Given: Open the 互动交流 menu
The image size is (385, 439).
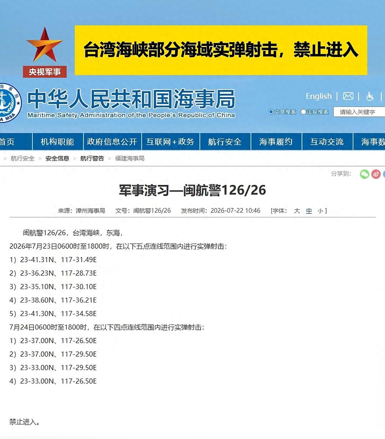Looking at the screenshot, I should (327, 142).
